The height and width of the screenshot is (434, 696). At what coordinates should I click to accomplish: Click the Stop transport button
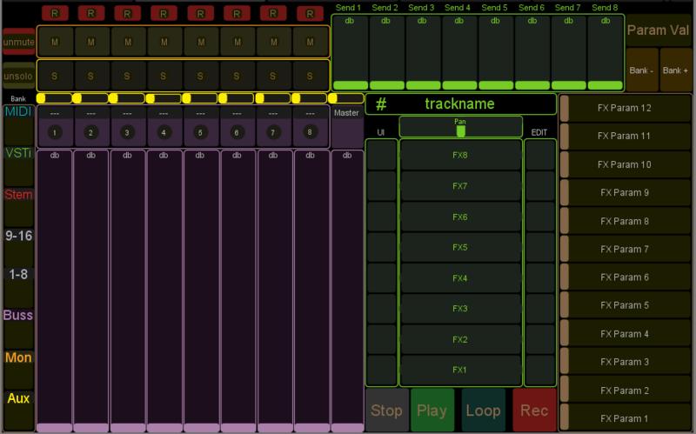tap(386, 410)
